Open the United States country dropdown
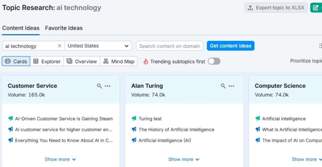 [x=98, y=46]
